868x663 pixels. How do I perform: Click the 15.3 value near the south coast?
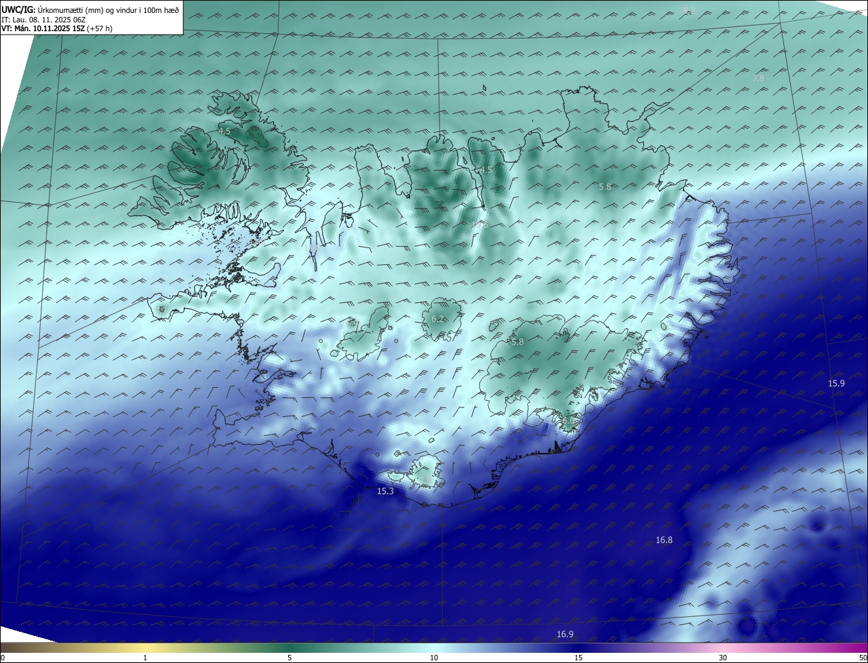click(385, 491)
